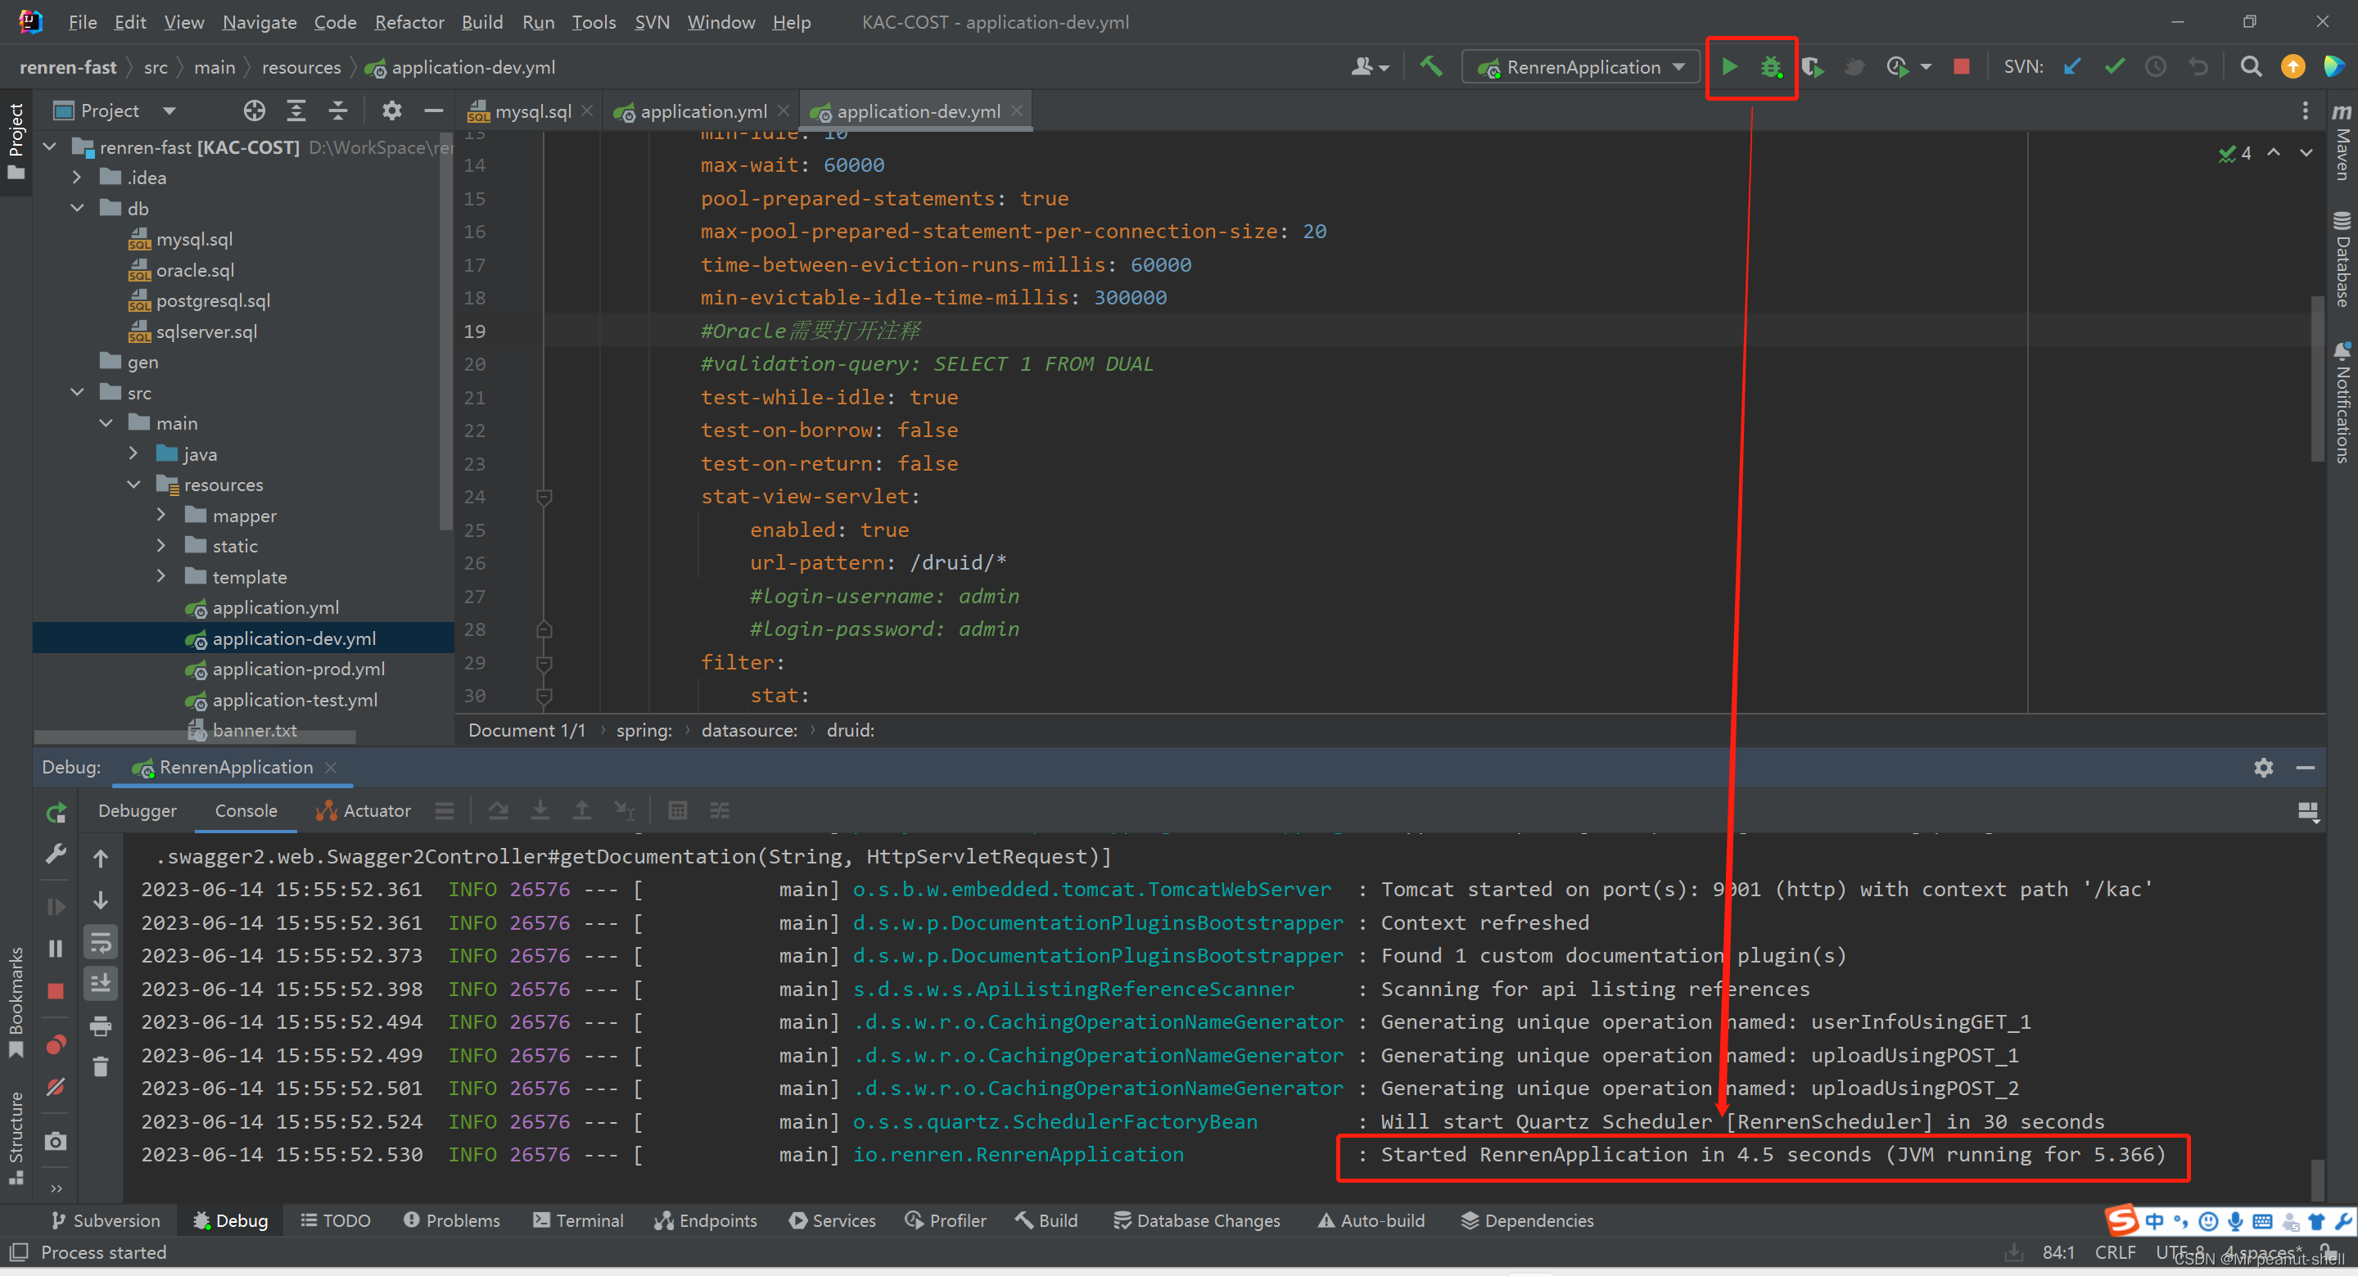Click the Build project hammer icon
The image size is (2358, 1276).
tap(1430, 67)
